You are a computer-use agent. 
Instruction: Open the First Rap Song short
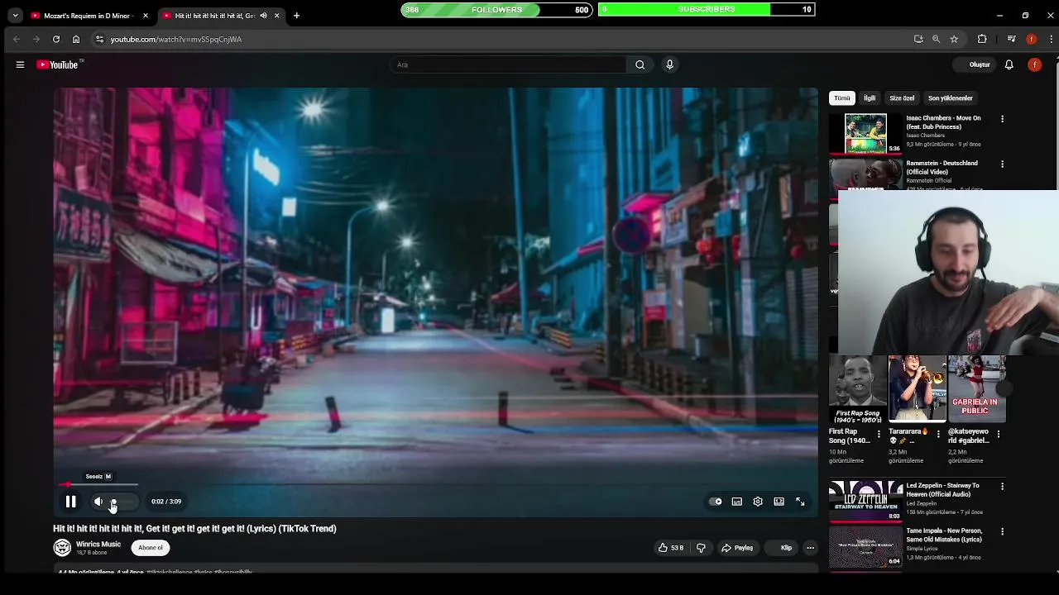click(x=857, y=389)
